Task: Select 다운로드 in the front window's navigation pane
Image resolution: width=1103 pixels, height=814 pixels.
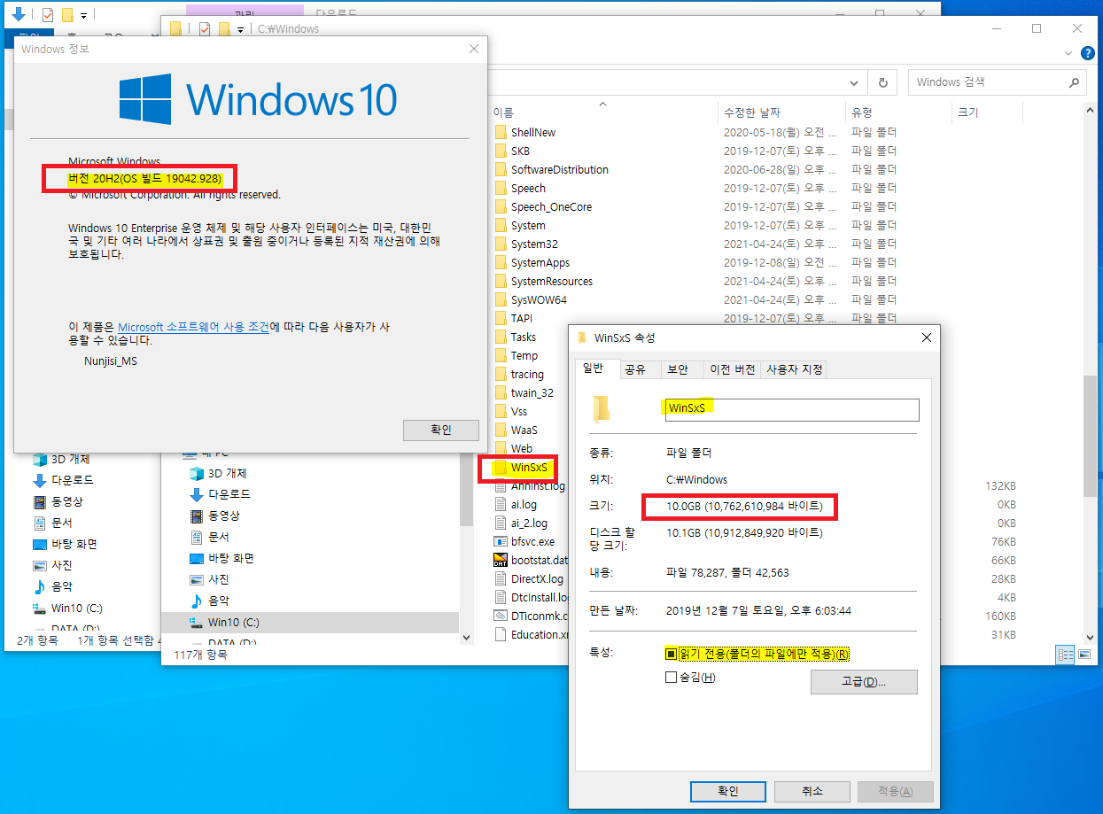Action: tap(229, 494)
